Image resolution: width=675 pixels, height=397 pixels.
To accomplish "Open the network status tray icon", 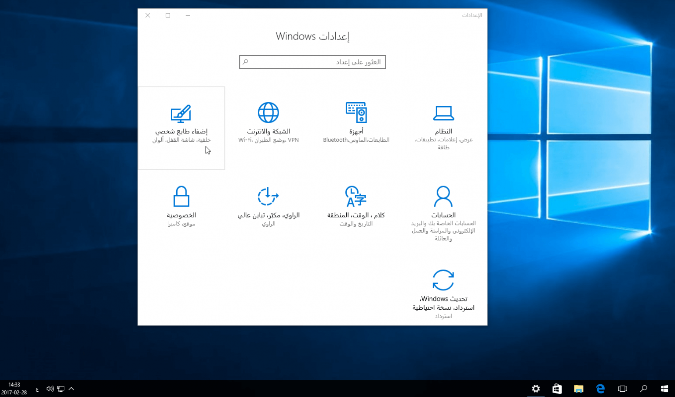I will tap(61, 389).
